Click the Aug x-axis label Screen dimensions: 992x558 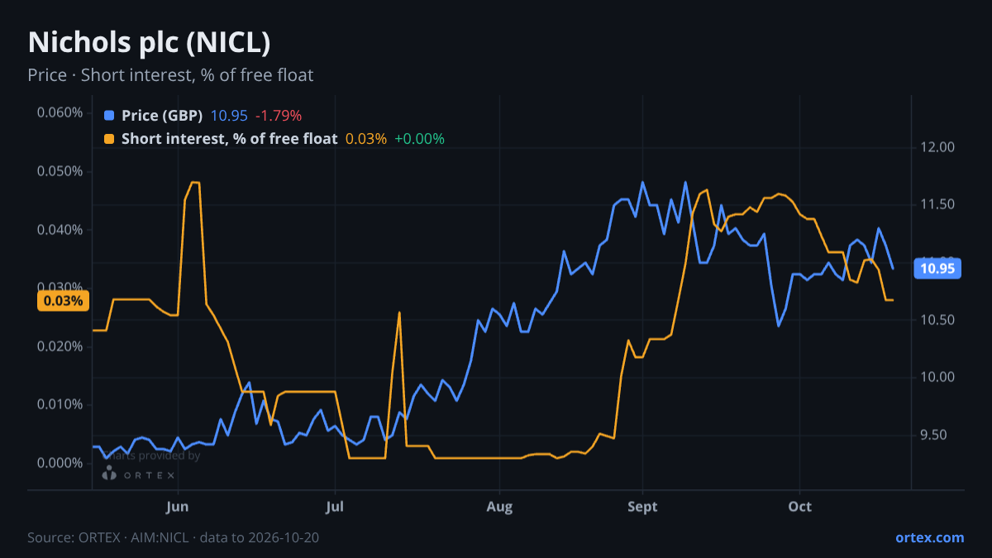click(x=500, y=507)
